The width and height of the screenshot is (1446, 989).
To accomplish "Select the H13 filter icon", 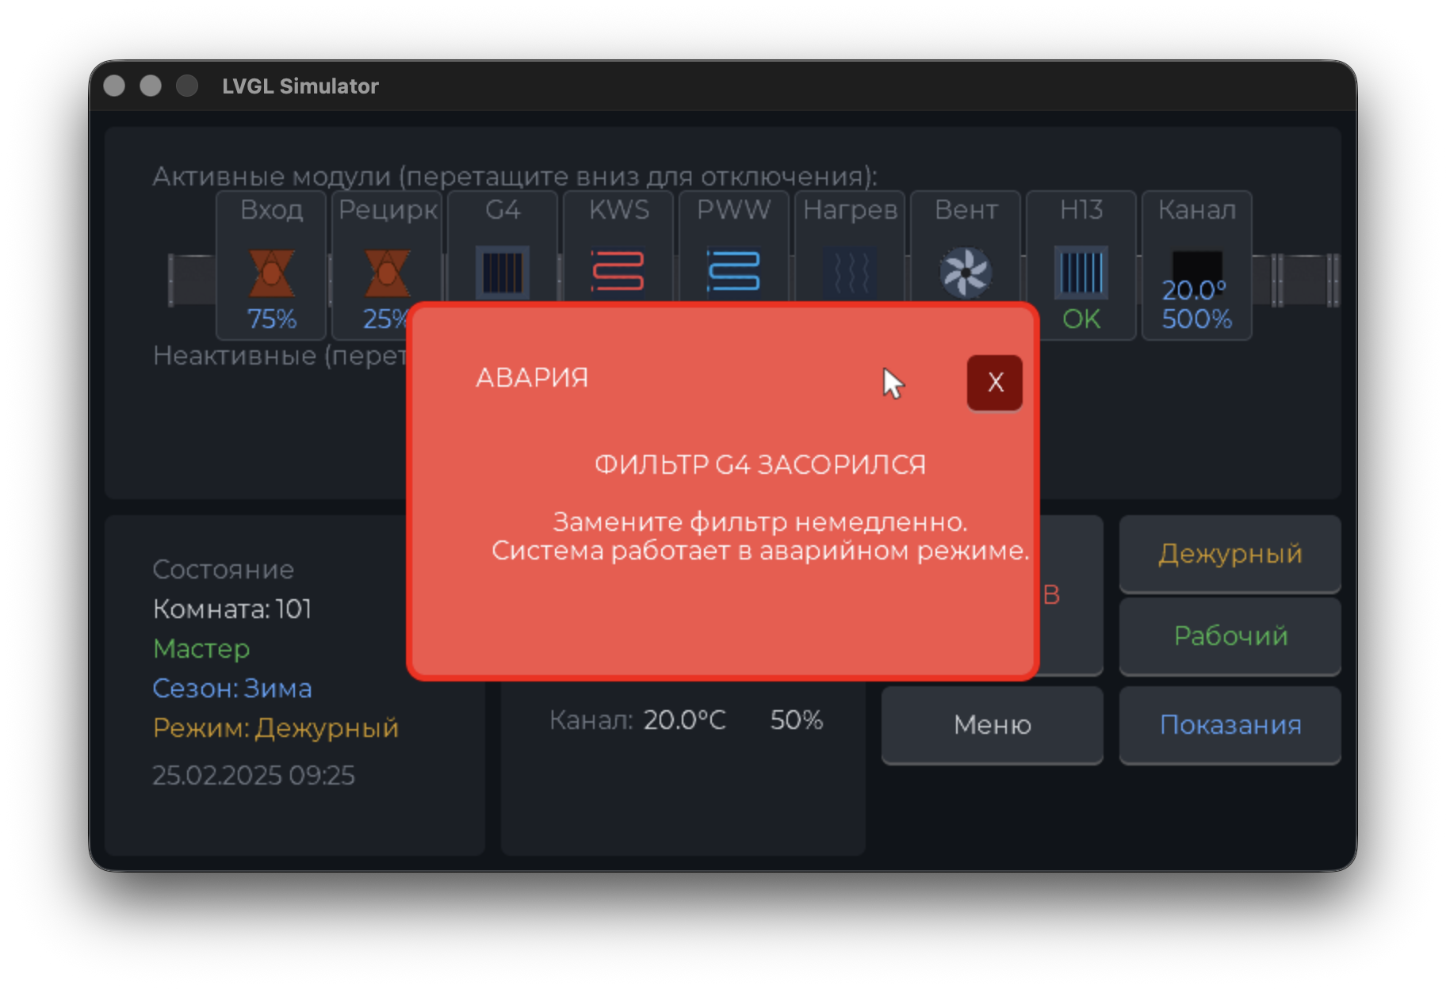I will pyautogui.click(x=1081, y=272).
